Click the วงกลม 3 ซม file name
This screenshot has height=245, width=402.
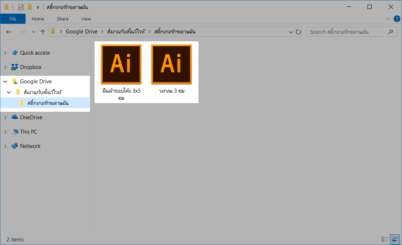(172, 91)
